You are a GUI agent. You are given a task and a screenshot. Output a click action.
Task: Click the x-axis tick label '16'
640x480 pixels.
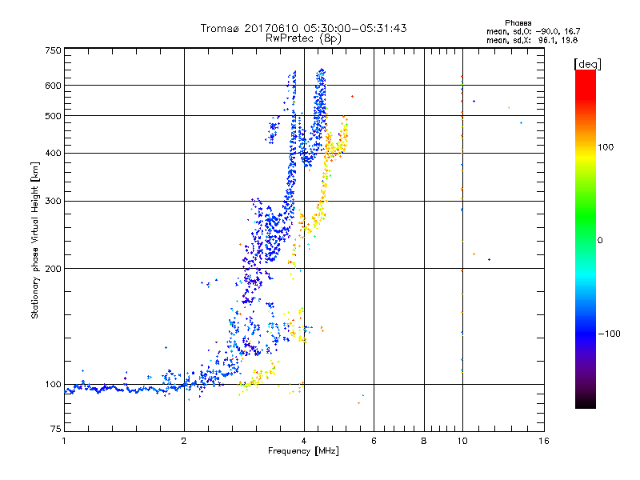pos(542,441)
